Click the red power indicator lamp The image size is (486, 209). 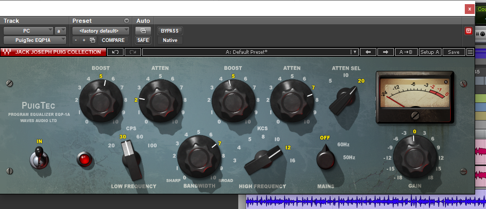(x=84, y=159)
